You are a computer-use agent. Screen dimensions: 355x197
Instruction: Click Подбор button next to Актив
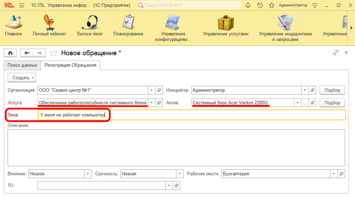pos(332,103)
